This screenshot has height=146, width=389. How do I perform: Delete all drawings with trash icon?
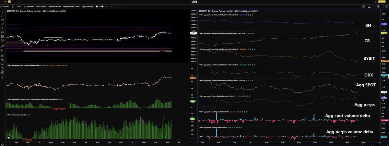(2, 78)
